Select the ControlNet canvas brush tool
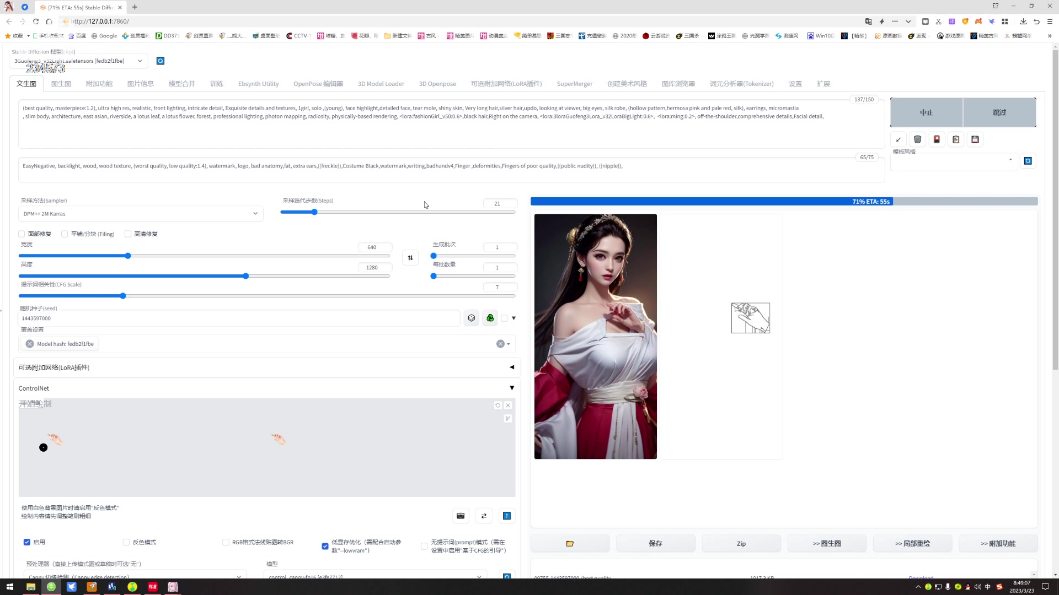 tap(508, 419)
